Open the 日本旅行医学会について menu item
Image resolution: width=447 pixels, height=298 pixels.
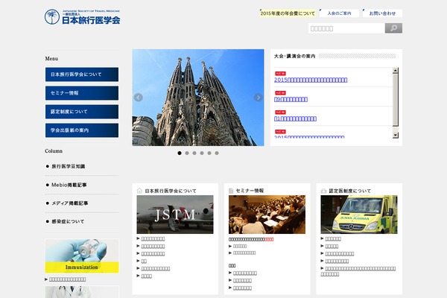pyautogui.click(x=82, y=74)
